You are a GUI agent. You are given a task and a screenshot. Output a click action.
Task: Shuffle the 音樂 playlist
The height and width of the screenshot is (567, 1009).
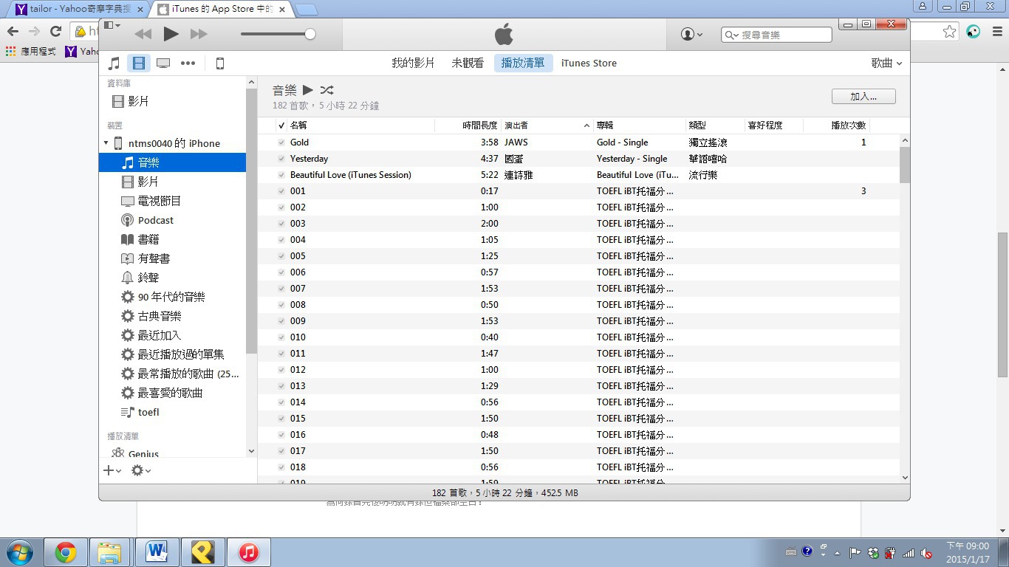click(326, 90)
